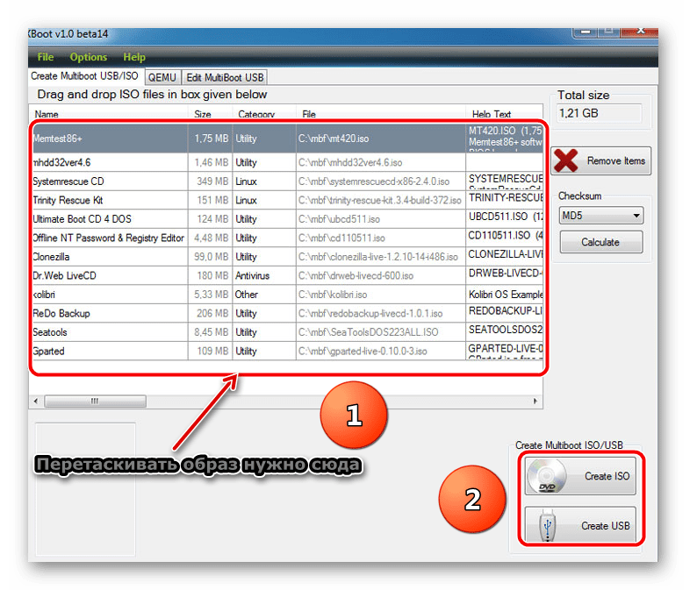The width and height of the screenshot is (697, 590).
Task: Click file path C:\mbf\mhdd32ver4.6.iso
Action: coord(350,162)
